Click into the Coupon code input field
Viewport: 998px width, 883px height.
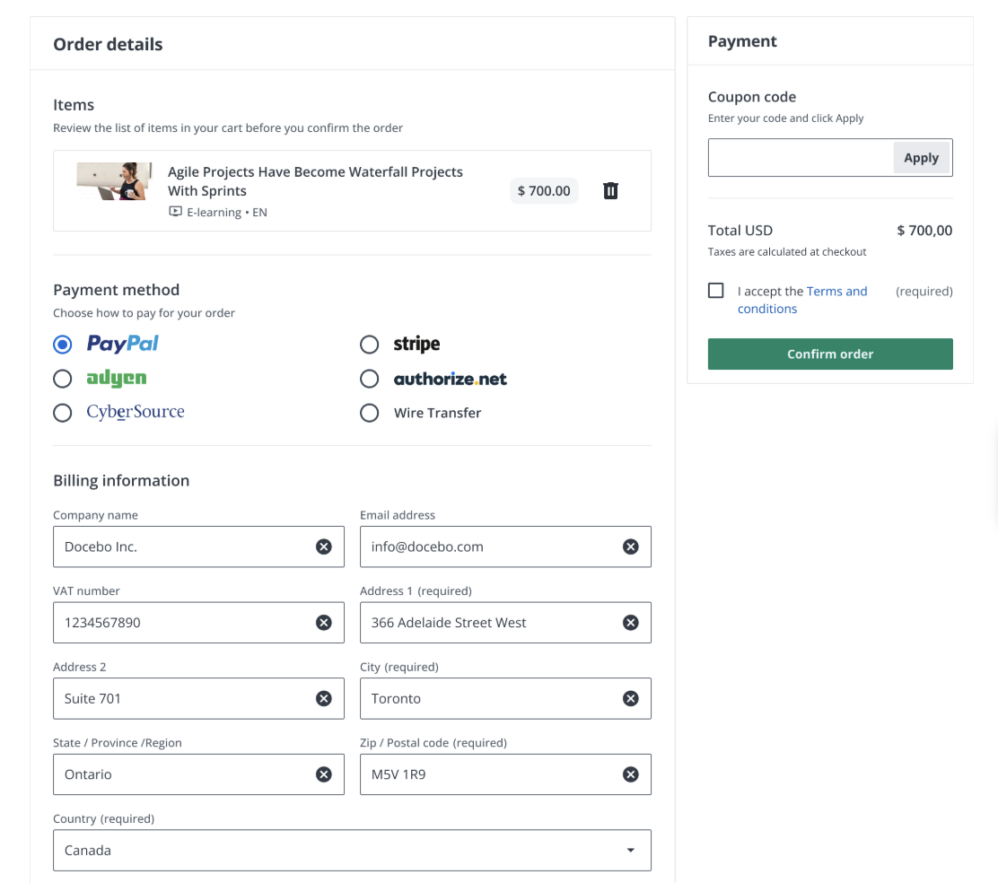tap(801, 158)
